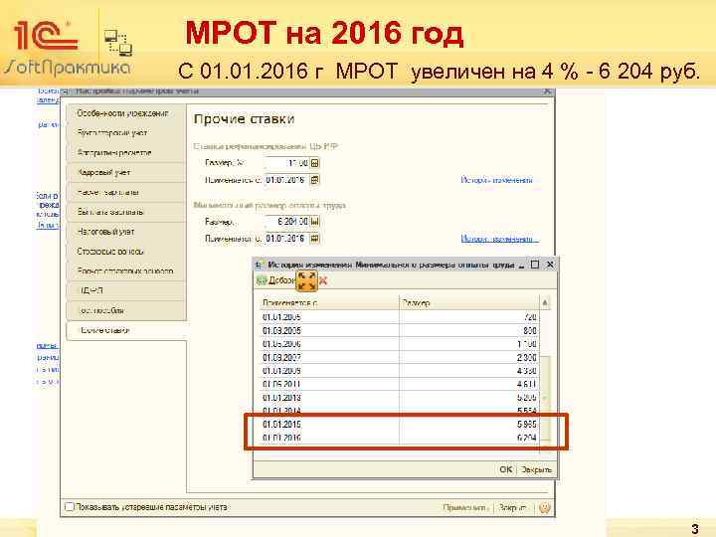Select the Выплата зарплаты tab
Screen dimensions: 716x537
click(126, 212)
